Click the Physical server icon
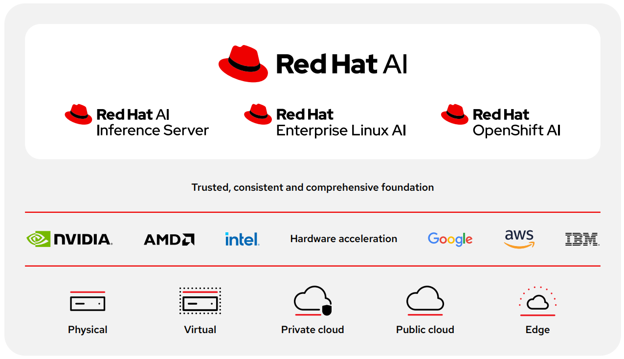 tap(88, 301)
